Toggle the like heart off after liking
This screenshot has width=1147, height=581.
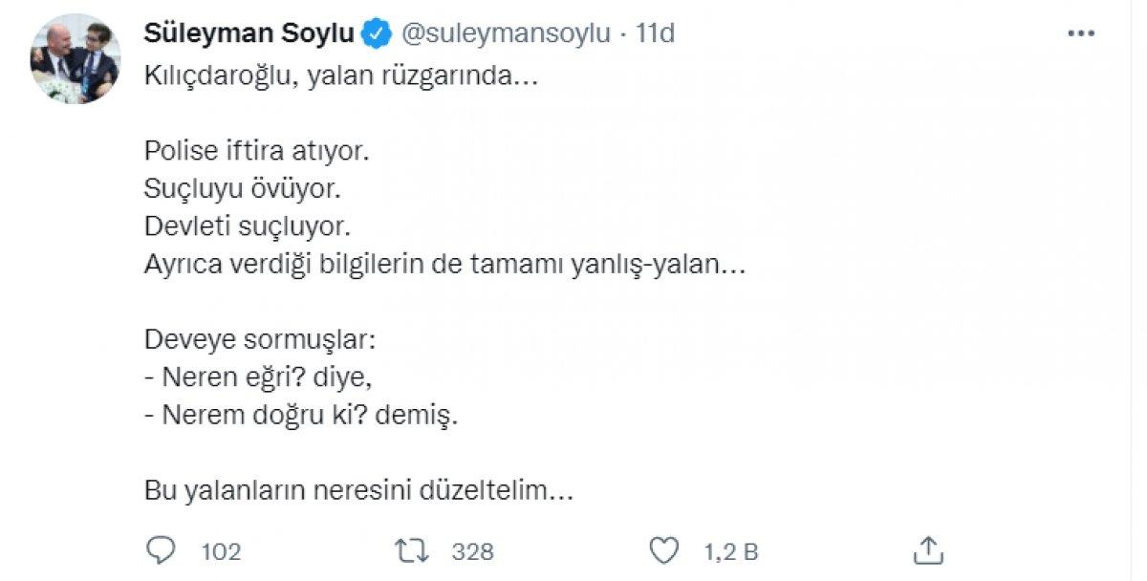click(x=663, y=550)
